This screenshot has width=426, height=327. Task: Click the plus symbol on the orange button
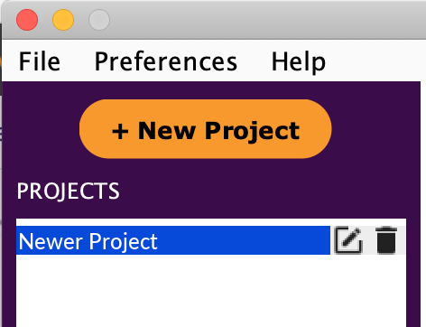point(120,131)
